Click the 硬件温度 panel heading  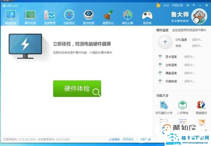click(x=162, y=30)
